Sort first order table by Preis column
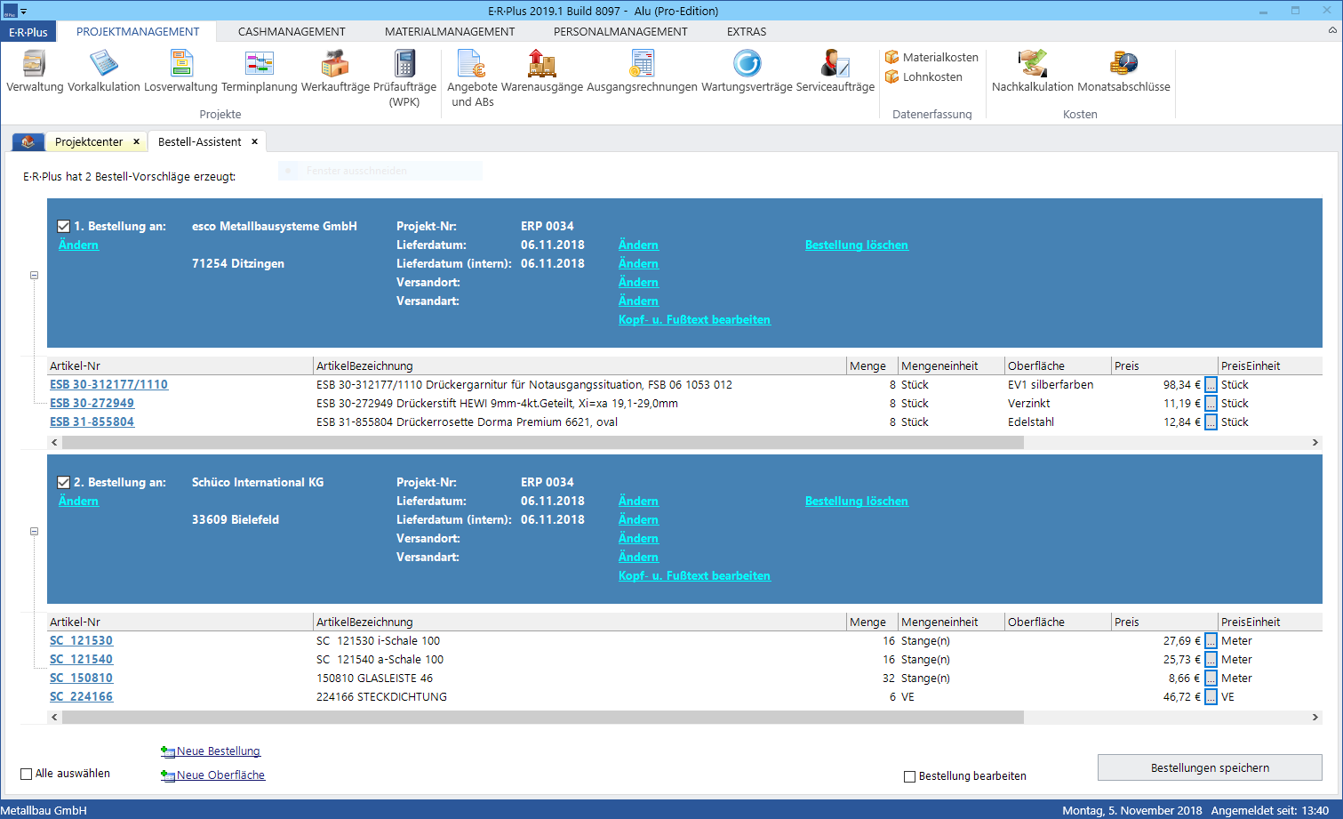1343x819 pixels. click(x=1164, y=365)
